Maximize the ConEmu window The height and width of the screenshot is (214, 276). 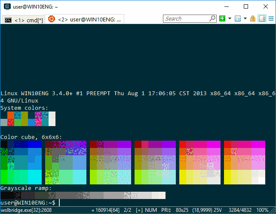click(246, 7)
